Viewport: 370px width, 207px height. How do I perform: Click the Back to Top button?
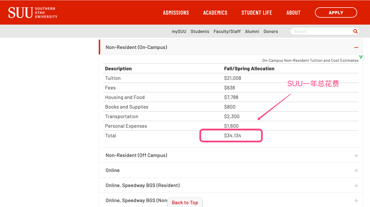click(x=185, y=203)
